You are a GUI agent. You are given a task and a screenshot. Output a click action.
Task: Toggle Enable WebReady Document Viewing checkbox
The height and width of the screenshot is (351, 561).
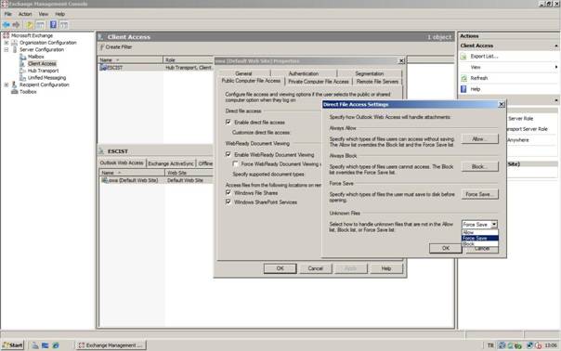coord(228,154)
